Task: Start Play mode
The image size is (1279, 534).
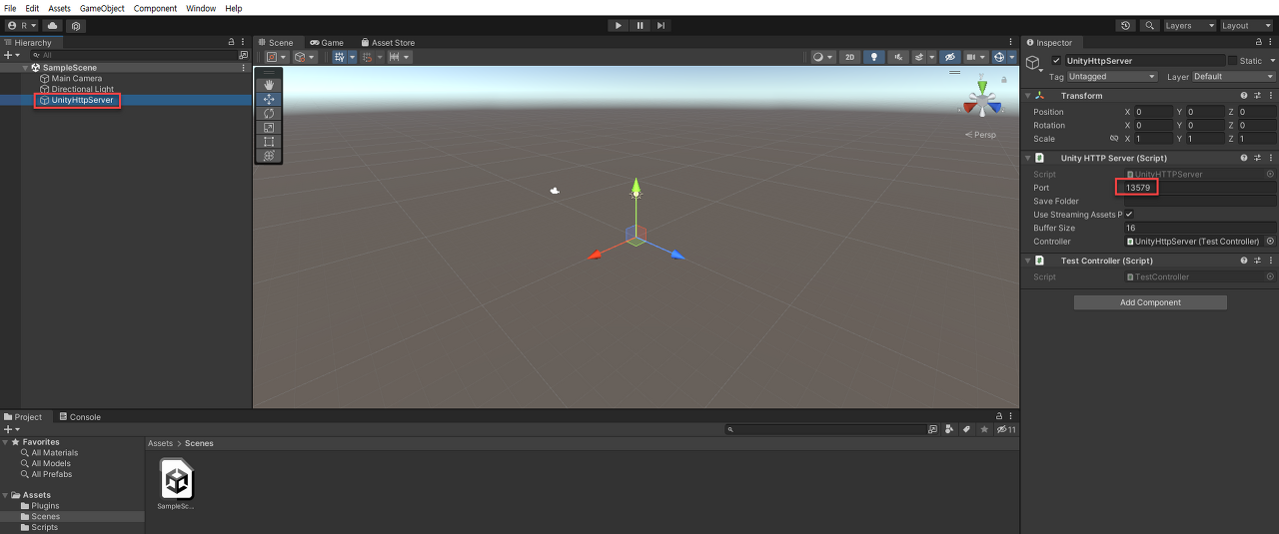Action: pyautogui.click(x=619, y=26)
